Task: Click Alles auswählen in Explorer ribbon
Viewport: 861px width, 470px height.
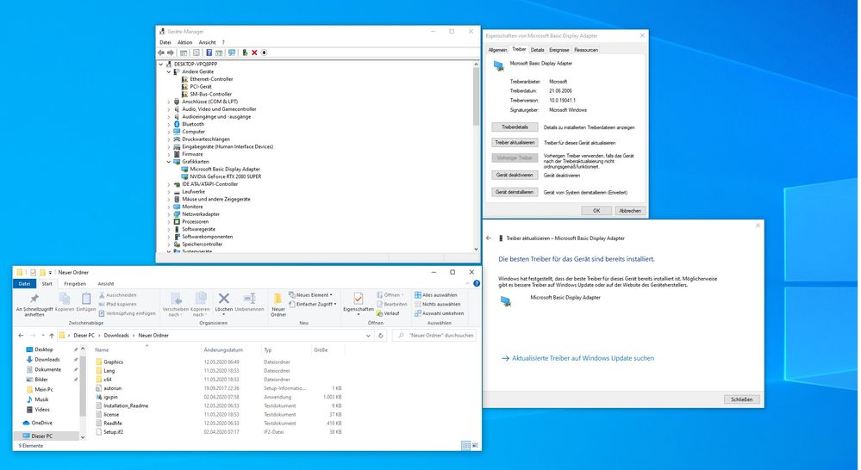Action: click(x=435, y=295)
